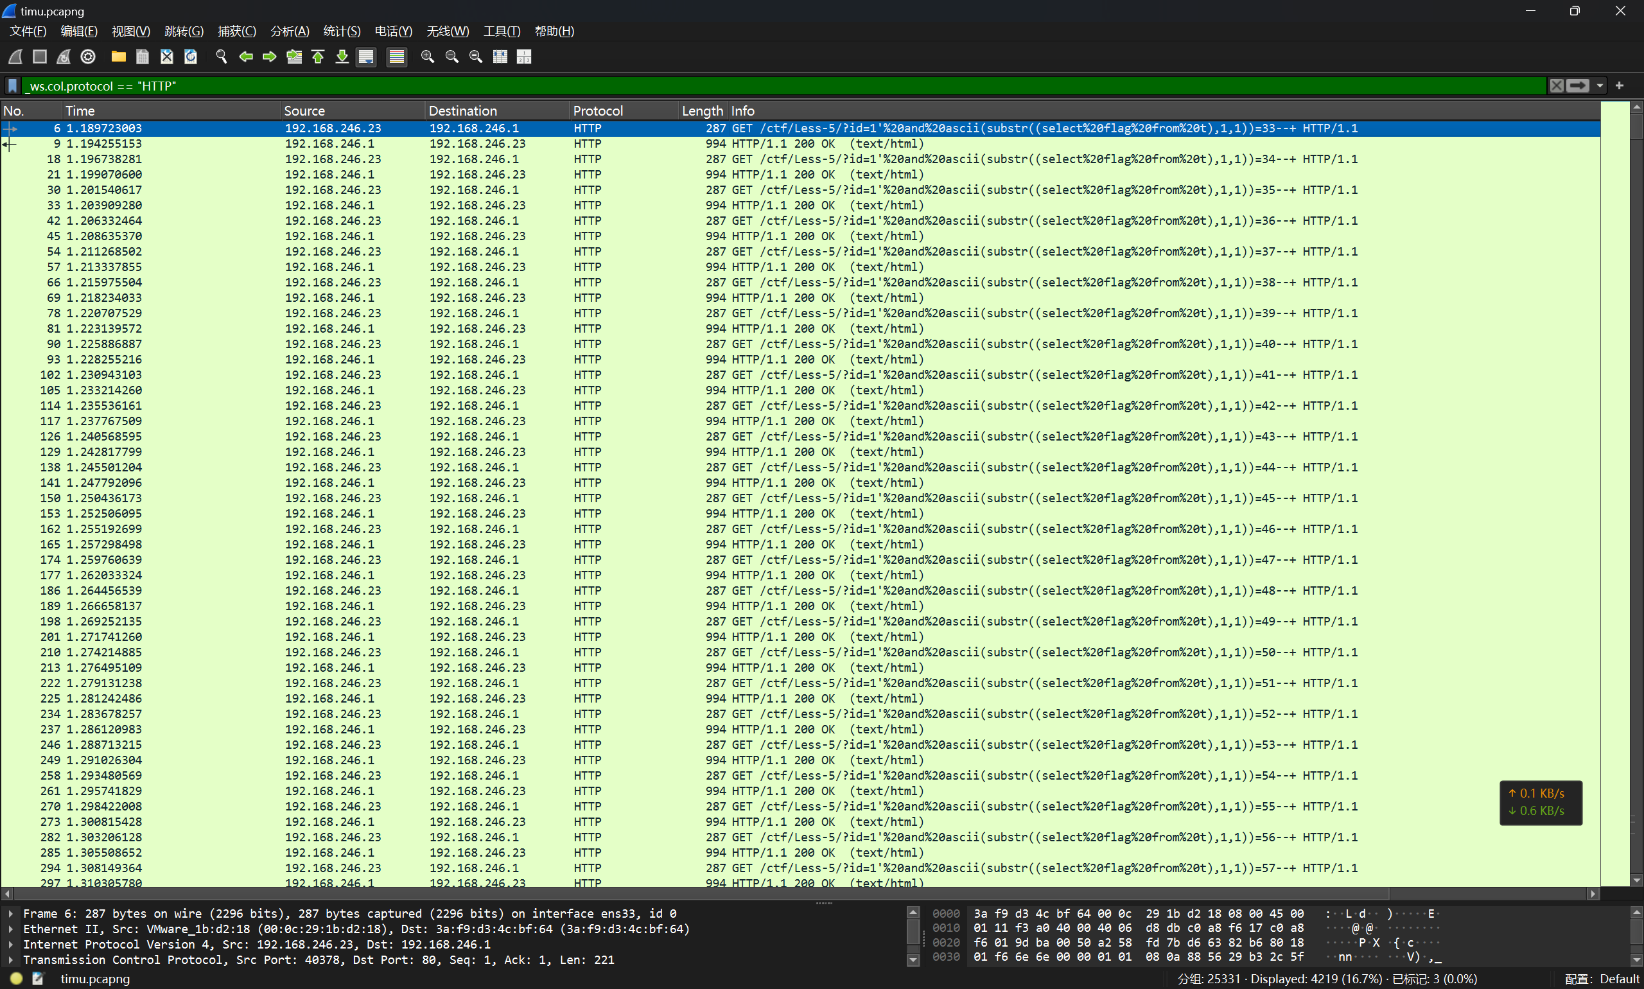
Task: Toggle packet colorization rules button
Action: [x=396, y=57]
